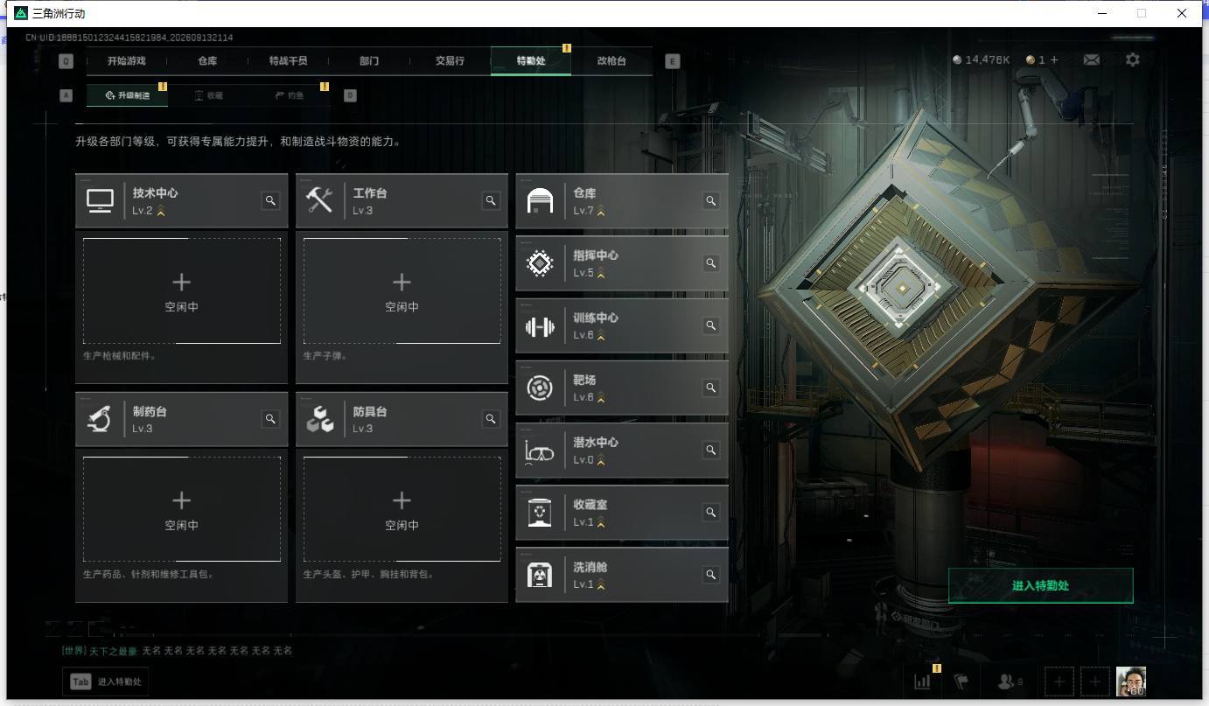Click the magnifier on 靶场 card

(711, 388)
